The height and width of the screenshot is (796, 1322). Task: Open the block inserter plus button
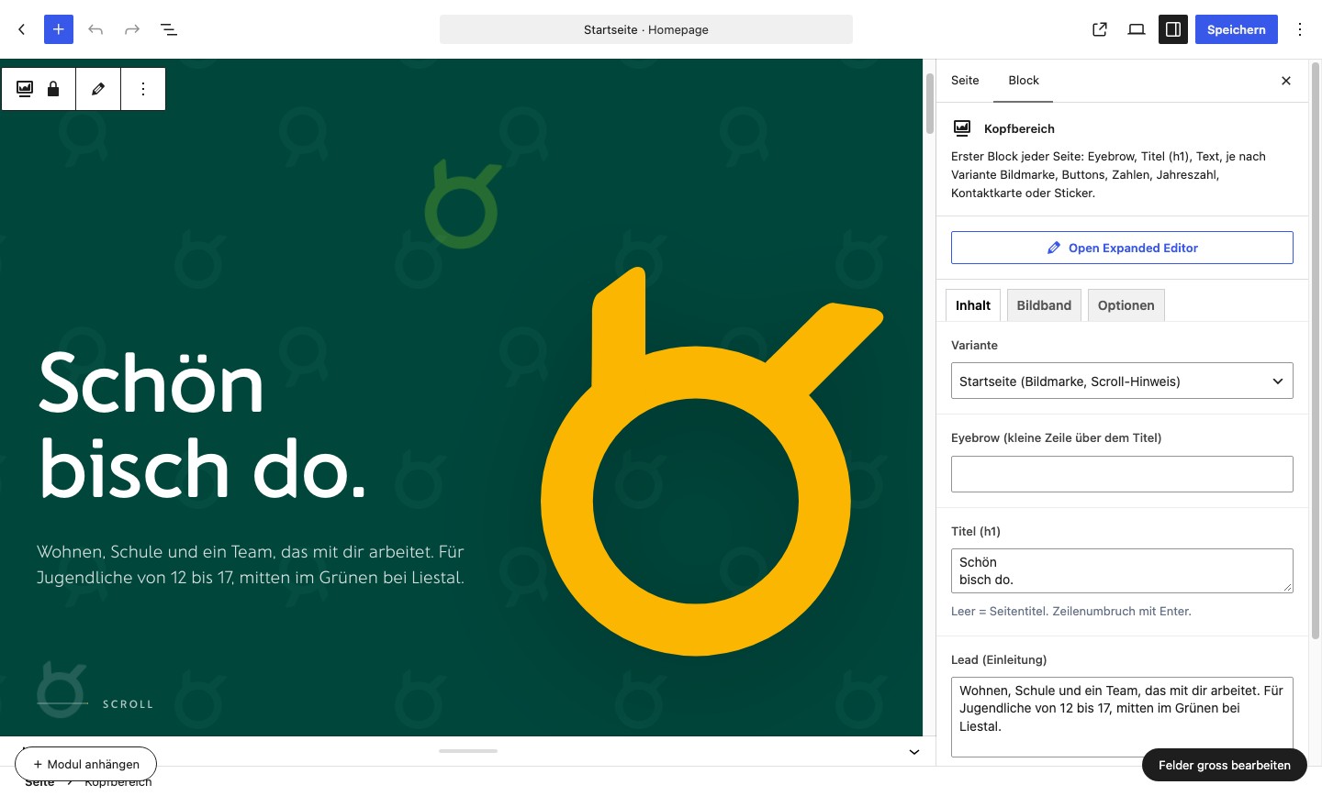click(x=59, y=29)
